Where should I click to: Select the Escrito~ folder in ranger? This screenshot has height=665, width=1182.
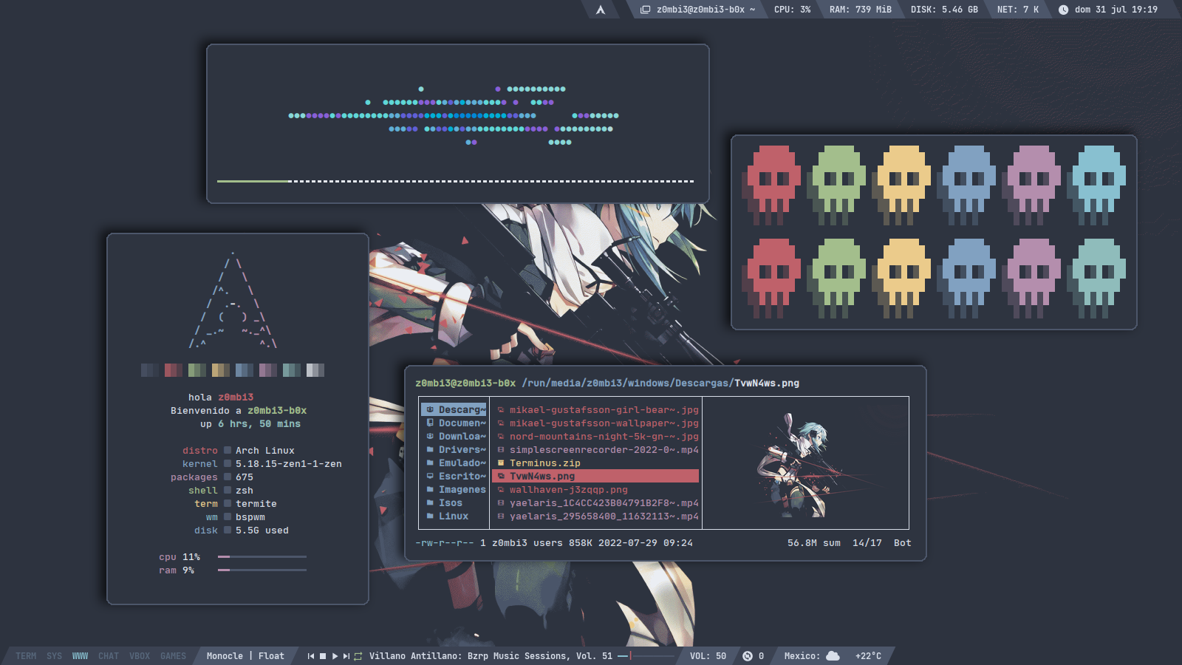pyautogui.click(x=454, y=476)
